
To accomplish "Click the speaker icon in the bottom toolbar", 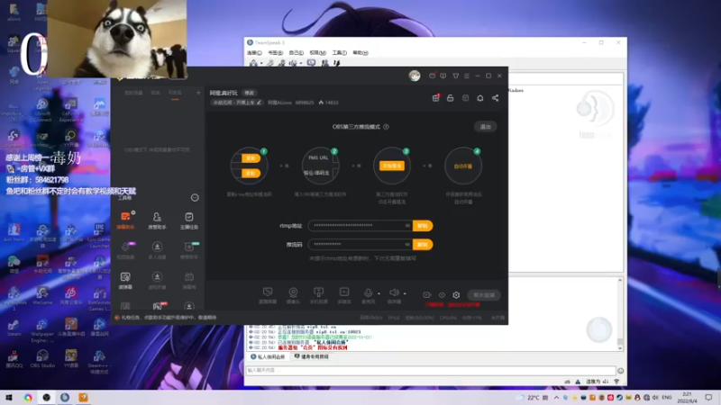I will [394, 292].
